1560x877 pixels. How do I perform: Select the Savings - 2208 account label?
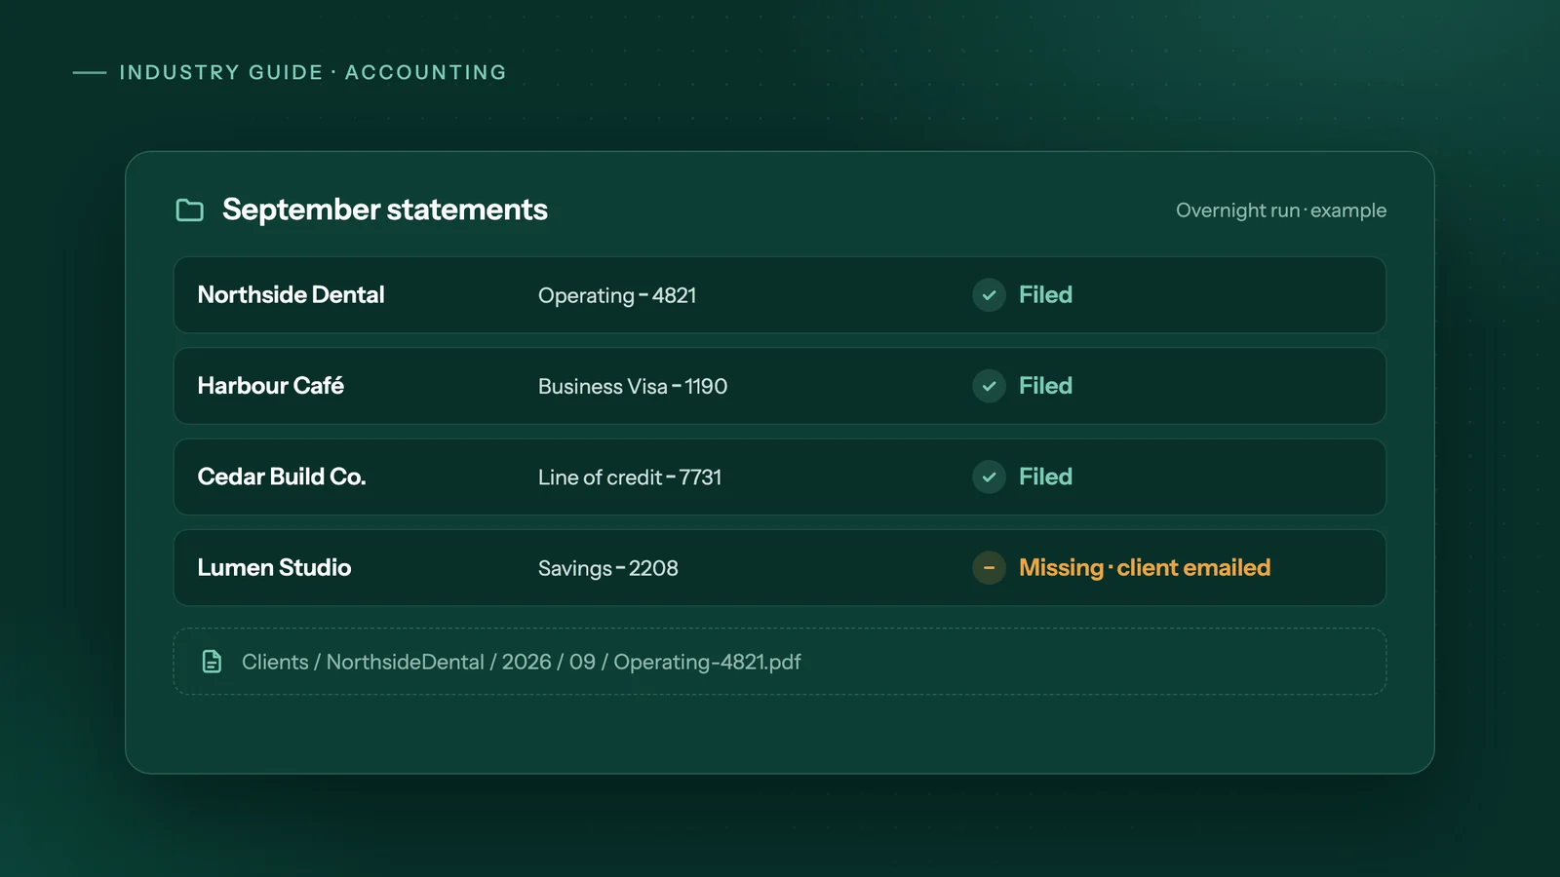[608, 568]
